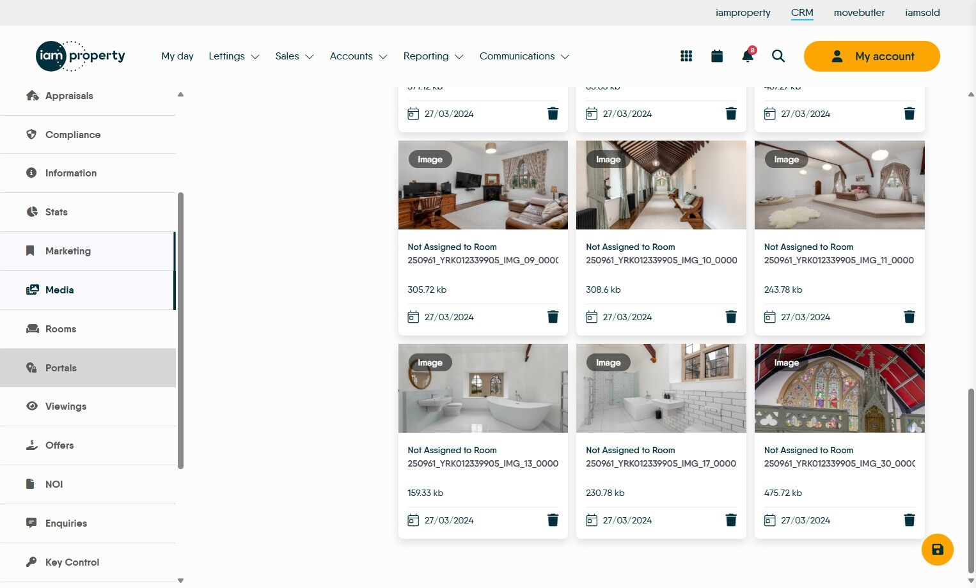
Task: Open the calendar icon in header
Action: click(x=717, y=56)
